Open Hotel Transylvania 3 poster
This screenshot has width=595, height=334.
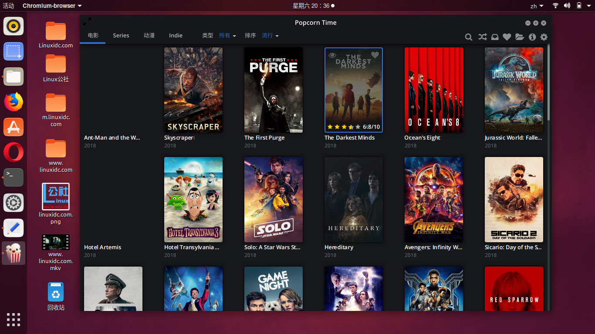point(193,200)
